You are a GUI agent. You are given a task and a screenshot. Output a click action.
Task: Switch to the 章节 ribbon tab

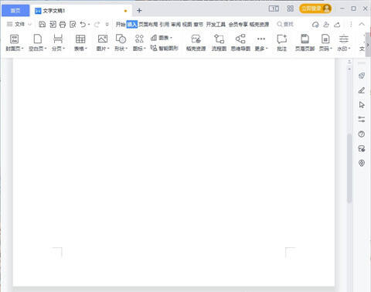click(199, 25)
